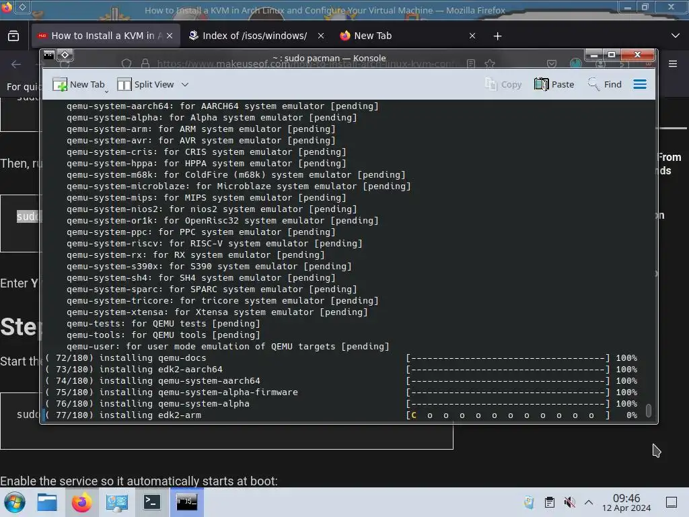Click the Konsole terminal scrollbar handle
Image resolution: width=689 pixels, height=517 pixels.
648,410
